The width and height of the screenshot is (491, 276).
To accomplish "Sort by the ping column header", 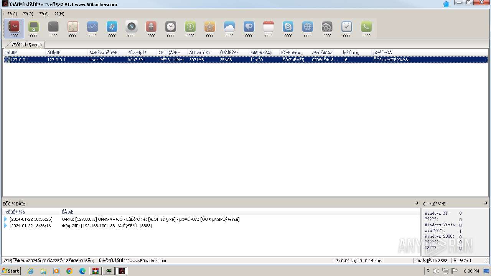I will point(356,53).
